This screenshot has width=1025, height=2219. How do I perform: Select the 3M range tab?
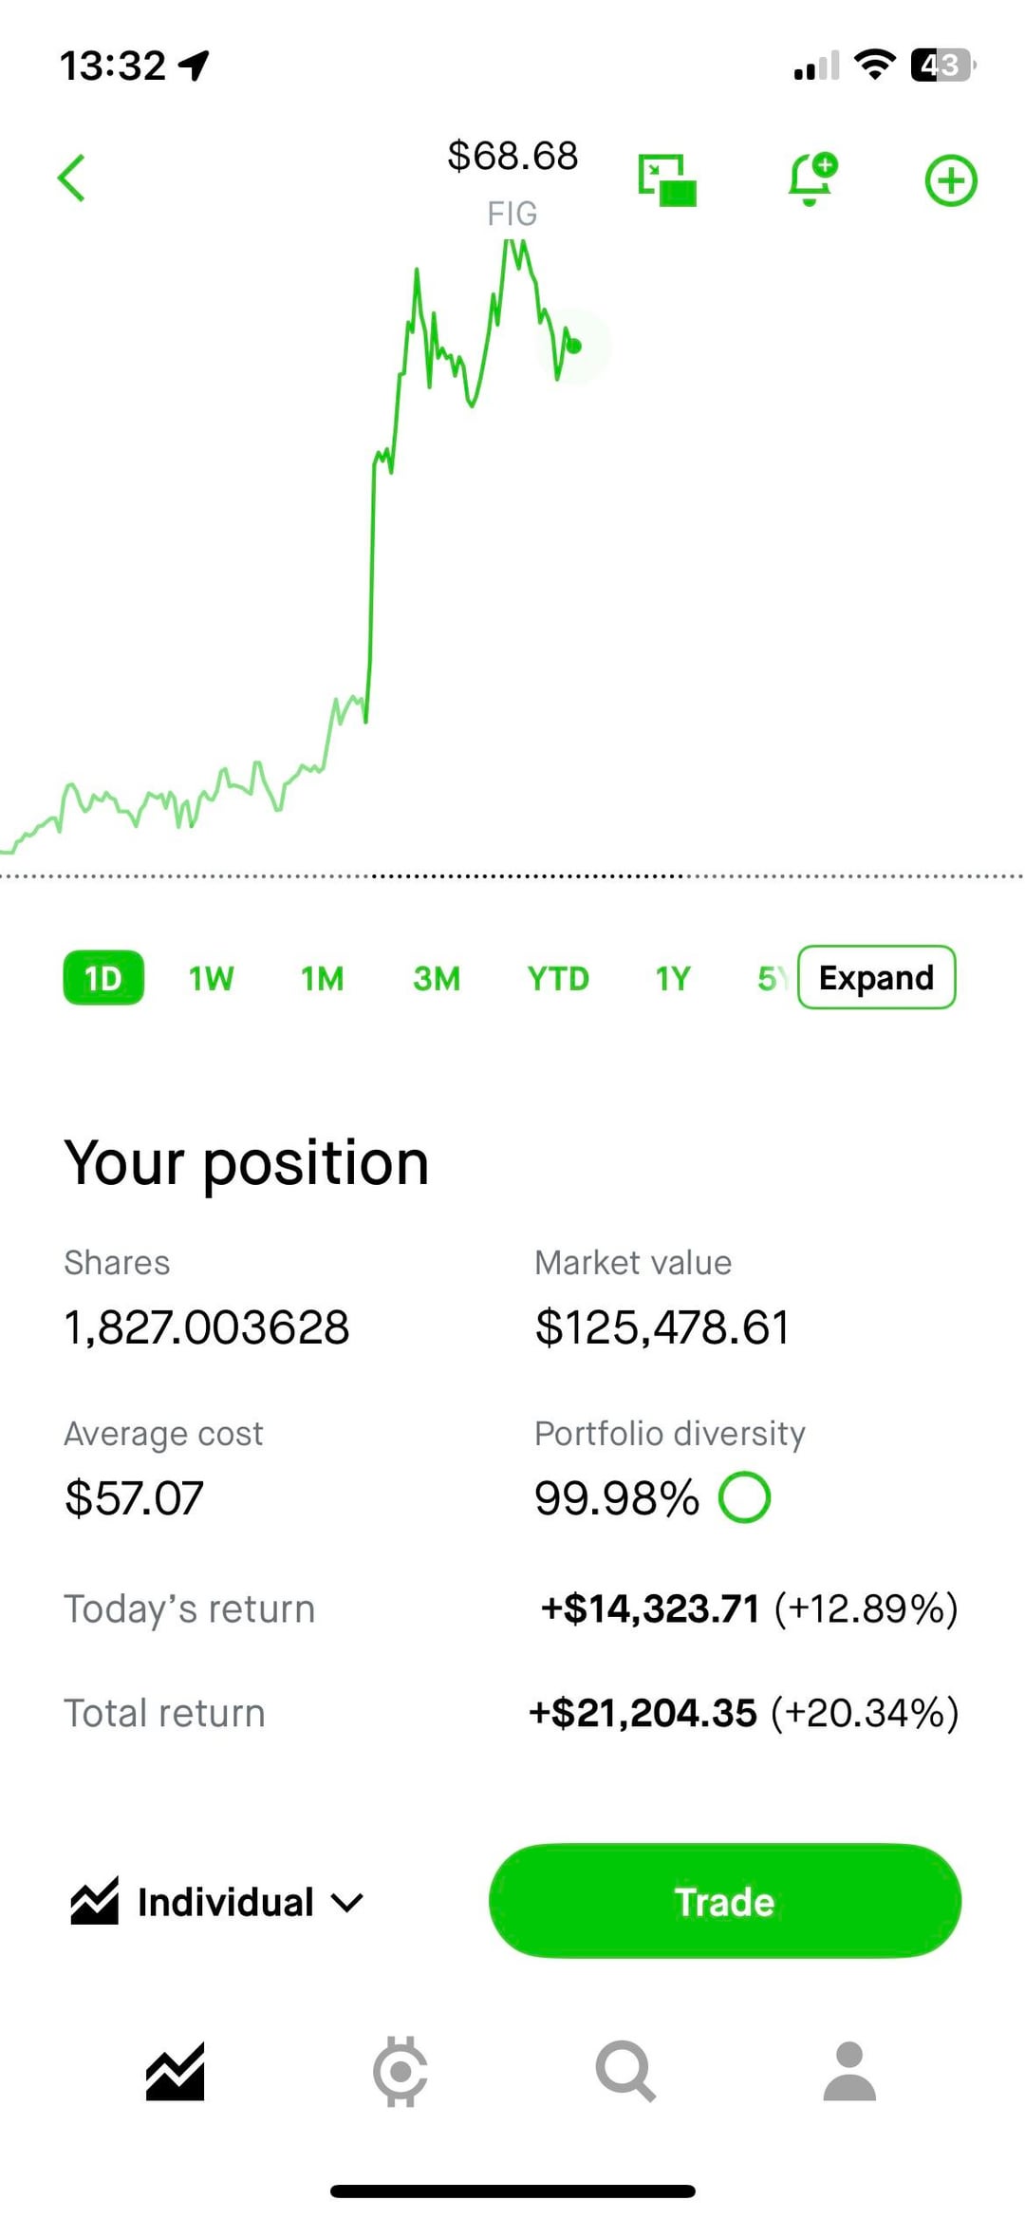pos(437,978)
